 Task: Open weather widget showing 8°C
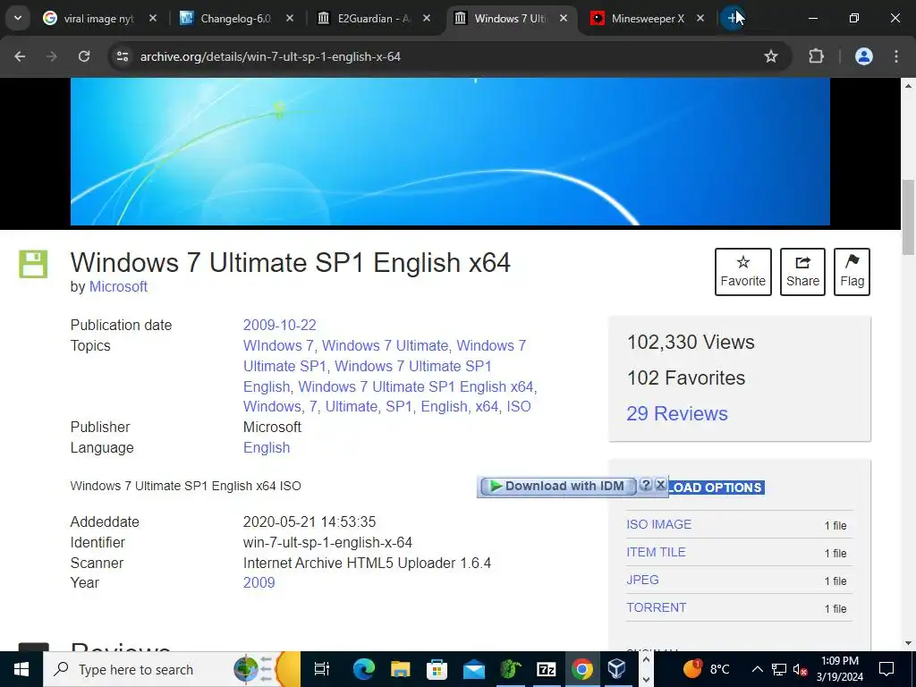[x=707, y=669]
